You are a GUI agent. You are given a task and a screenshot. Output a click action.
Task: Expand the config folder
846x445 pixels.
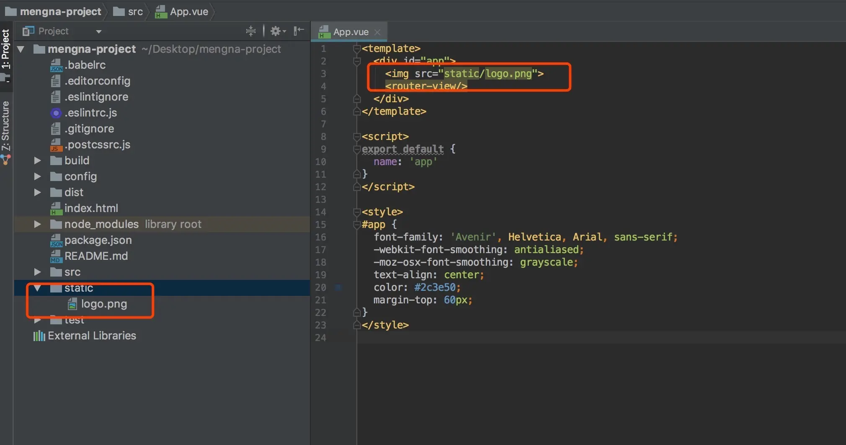37,176
